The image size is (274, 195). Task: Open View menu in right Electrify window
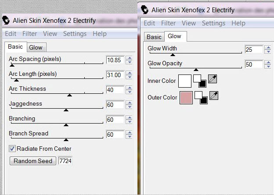click(x=189, y=23)
